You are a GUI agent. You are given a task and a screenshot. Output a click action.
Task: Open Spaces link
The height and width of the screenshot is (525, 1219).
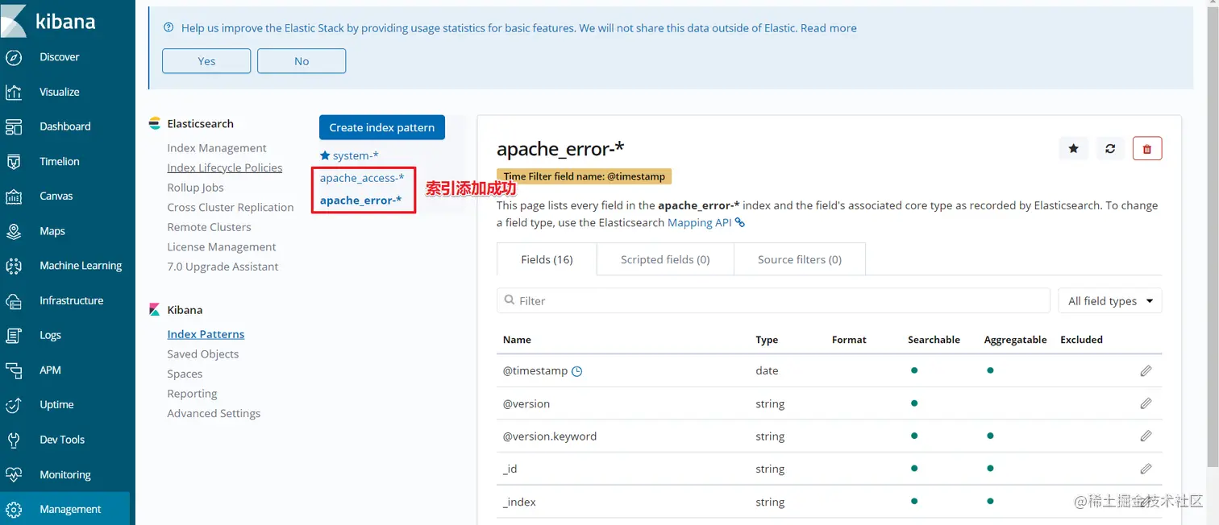(x=185, y=374)
